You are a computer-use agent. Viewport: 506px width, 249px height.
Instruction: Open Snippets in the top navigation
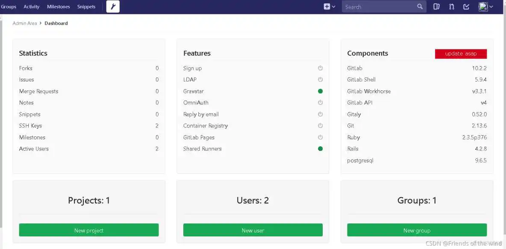tap(86, 7)
